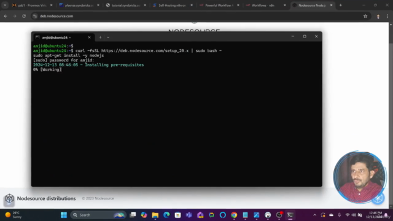
Task: Go forward in the browser
Action: (x=15, y=16)
